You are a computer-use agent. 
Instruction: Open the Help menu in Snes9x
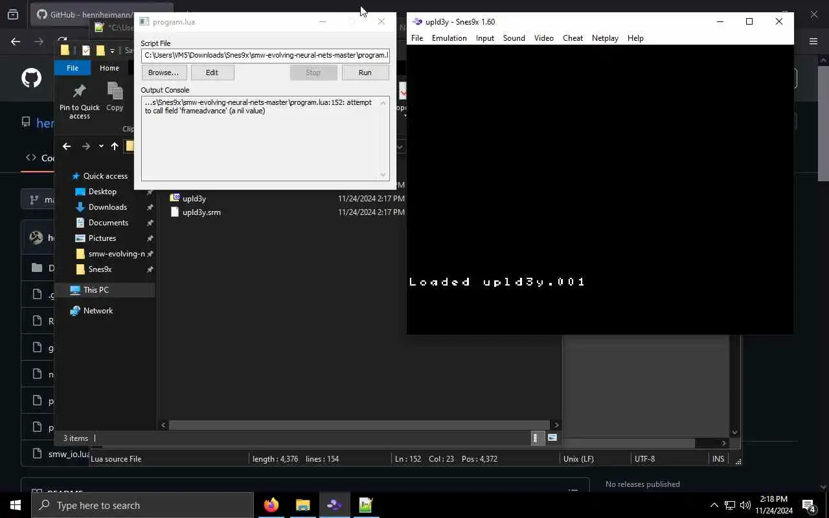[x=635, y=38]
